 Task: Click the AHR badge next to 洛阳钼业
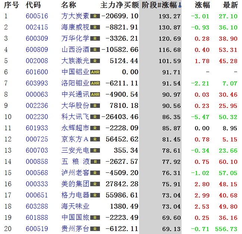[x=95, y=83]
